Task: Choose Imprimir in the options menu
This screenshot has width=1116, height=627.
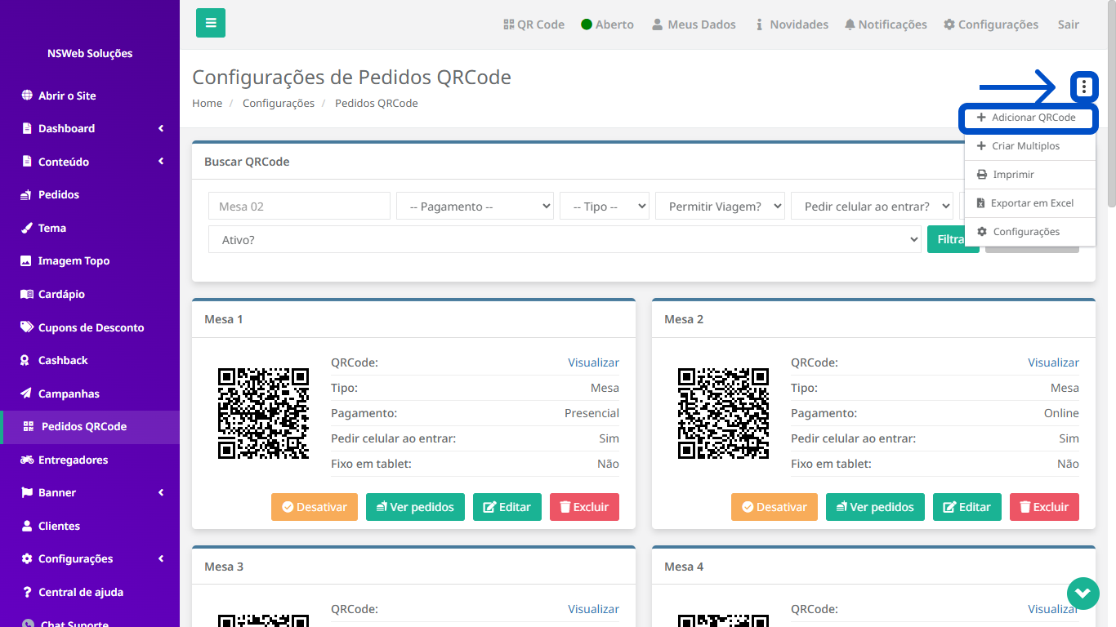Action: pyautogui.click(x=1029, y=175)
